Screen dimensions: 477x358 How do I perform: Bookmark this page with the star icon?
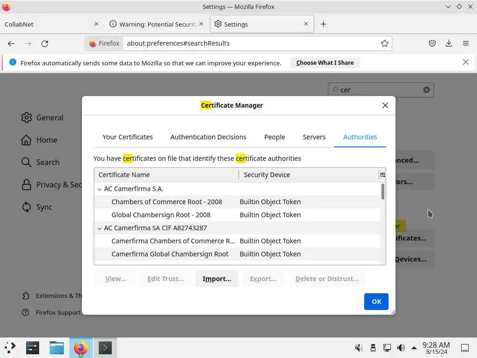[x=384, y=43]
